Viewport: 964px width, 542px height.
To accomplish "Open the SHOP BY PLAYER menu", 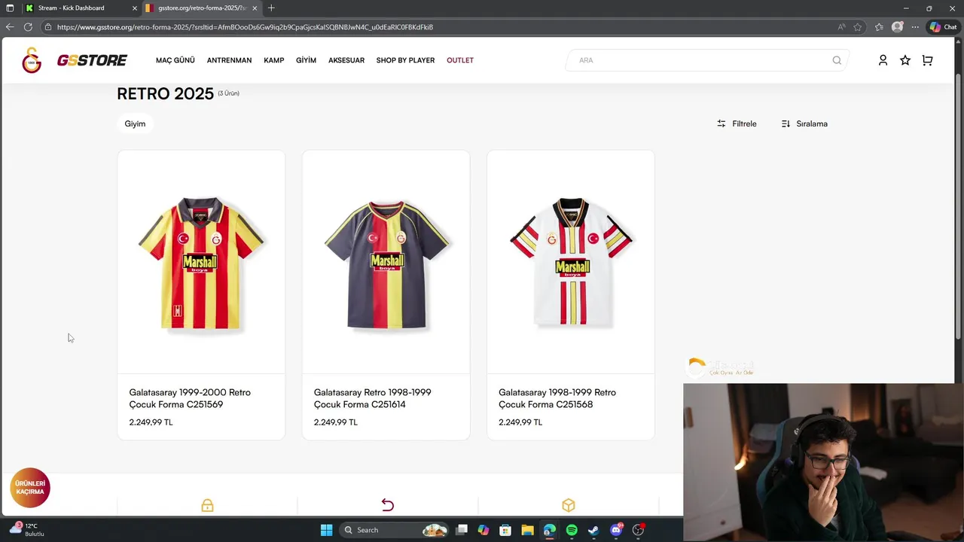I will [405, 60].
